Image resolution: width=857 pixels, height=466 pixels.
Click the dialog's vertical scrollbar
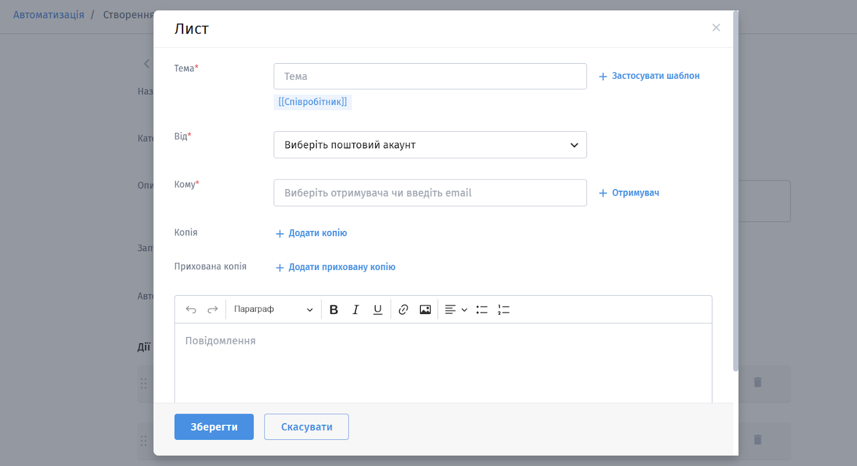click(x=735, y=191)
